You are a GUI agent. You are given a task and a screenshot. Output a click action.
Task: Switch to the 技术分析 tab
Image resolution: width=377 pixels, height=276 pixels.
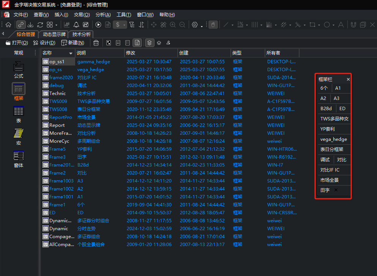tap(82, 34)
